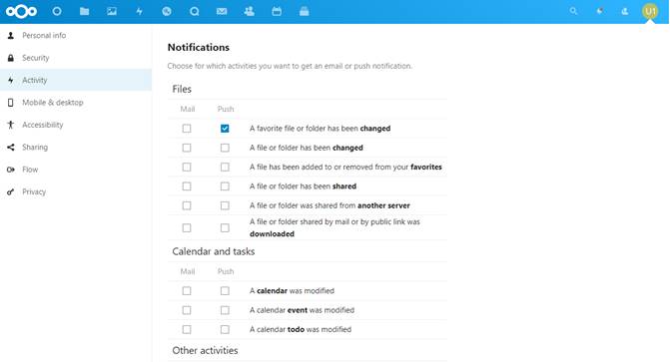This screenshot has width=670, height=362.
Task: Open the Privacy settings page
Action: coord(34,191)
